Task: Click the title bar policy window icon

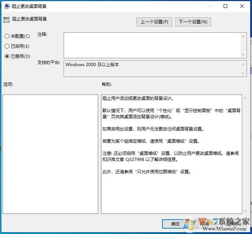Action: [7, 6]
